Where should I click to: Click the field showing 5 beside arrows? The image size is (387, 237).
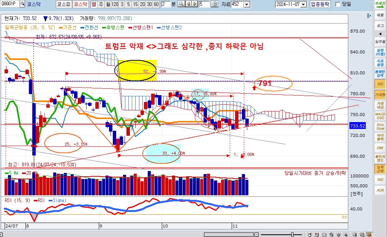[204, 4]
